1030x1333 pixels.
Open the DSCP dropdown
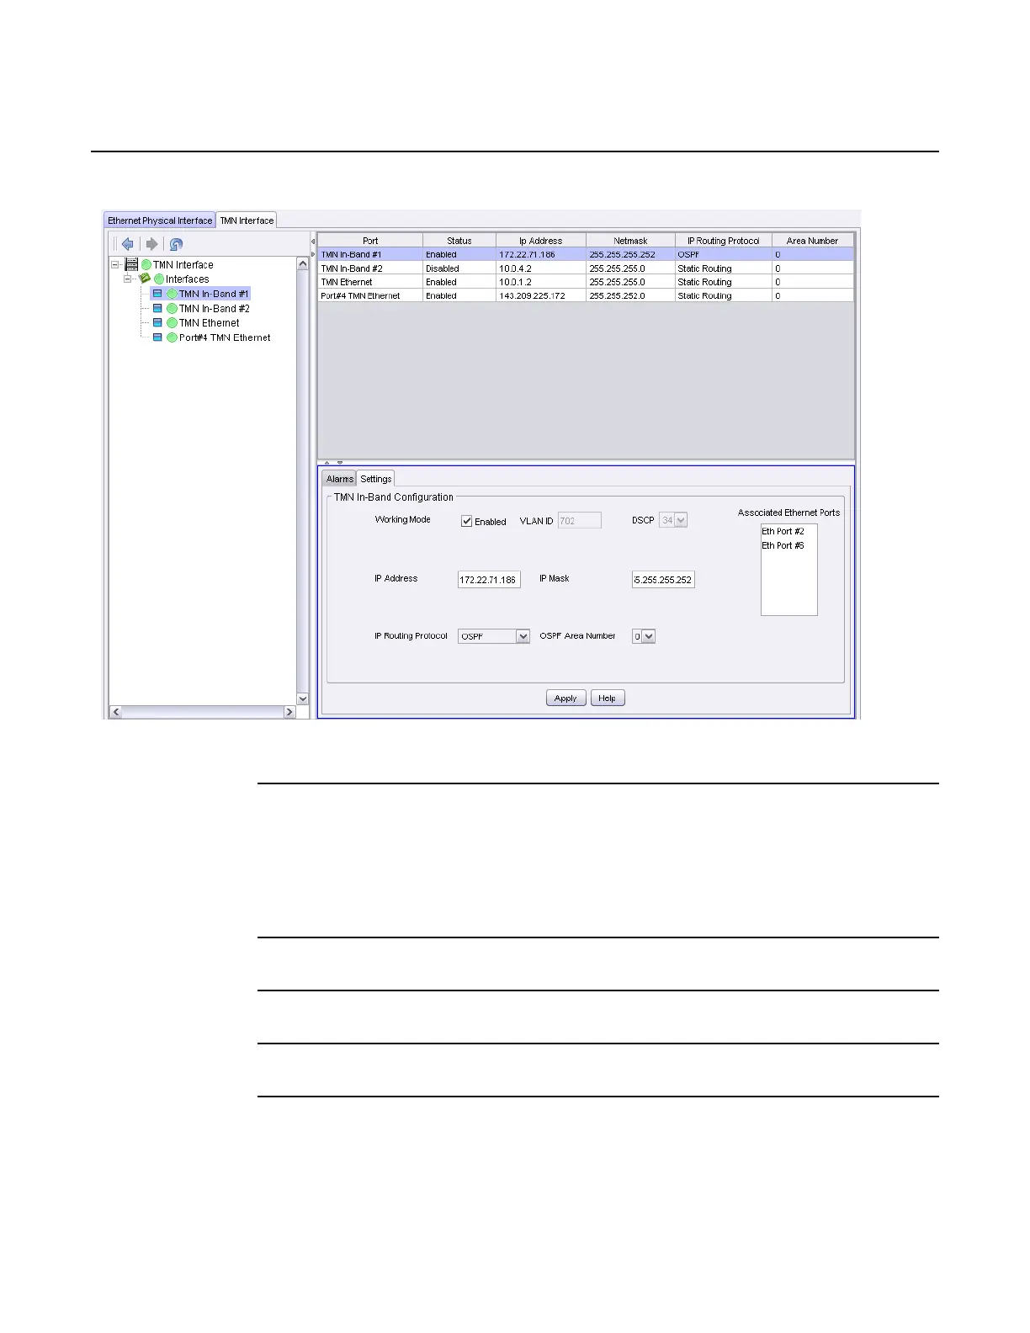click(681, 521)
